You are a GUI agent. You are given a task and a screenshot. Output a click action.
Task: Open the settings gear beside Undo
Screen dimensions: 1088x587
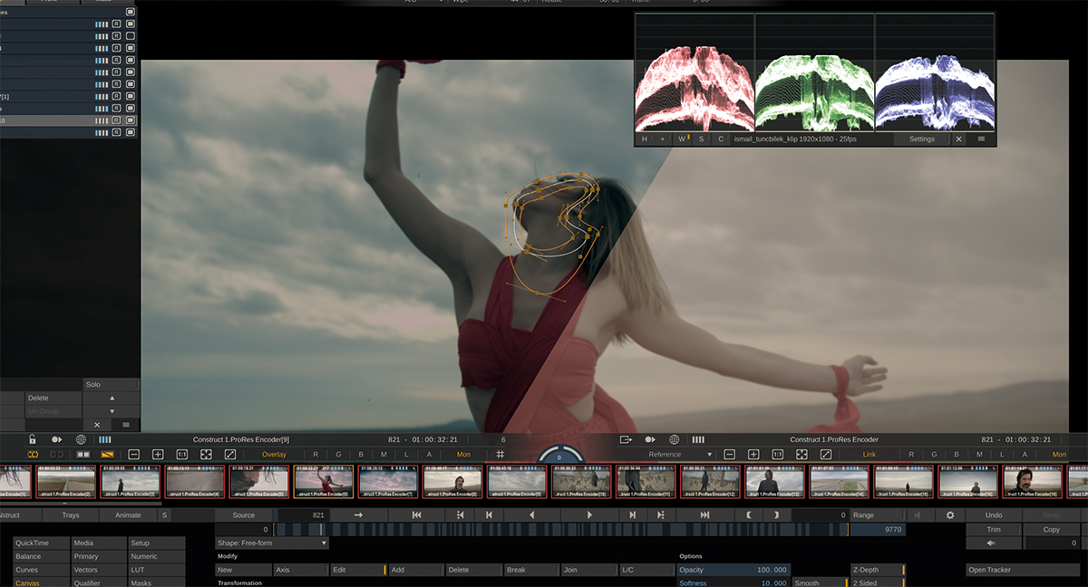tap(950, 515)
